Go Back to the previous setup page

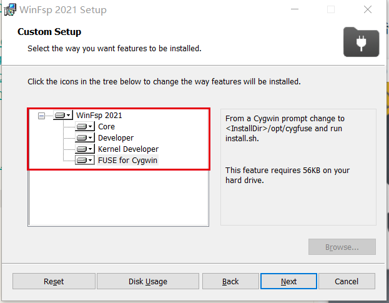point(230,281)
